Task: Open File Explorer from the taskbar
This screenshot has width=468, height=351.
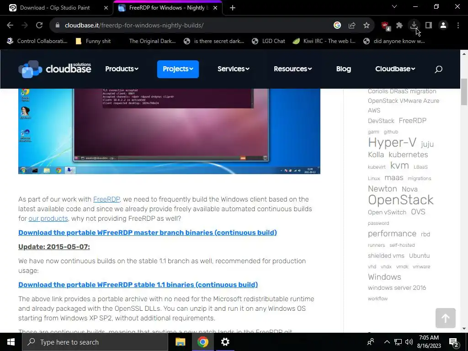Action: point(180,342)
